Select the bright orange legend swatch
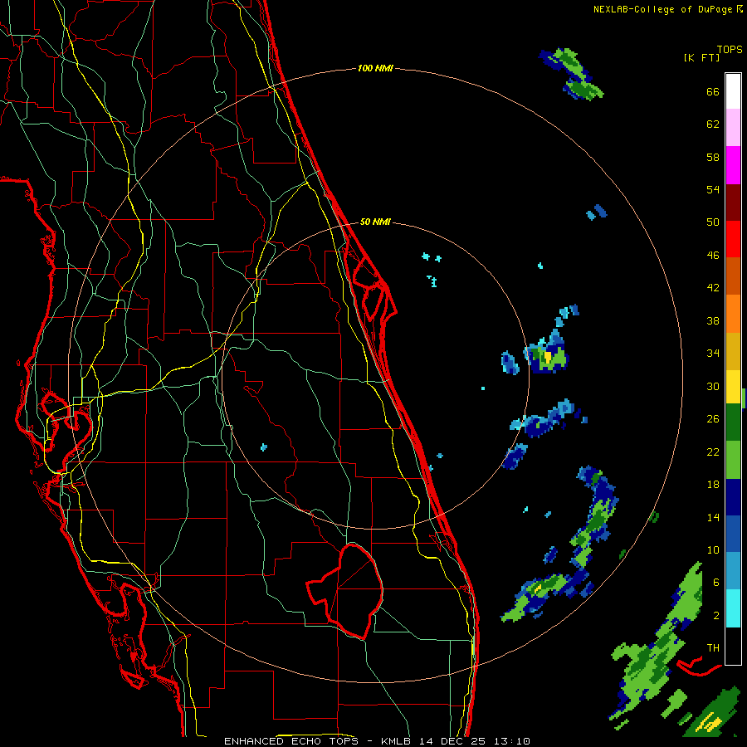This screenshot has width=747, height=747. 733,314
